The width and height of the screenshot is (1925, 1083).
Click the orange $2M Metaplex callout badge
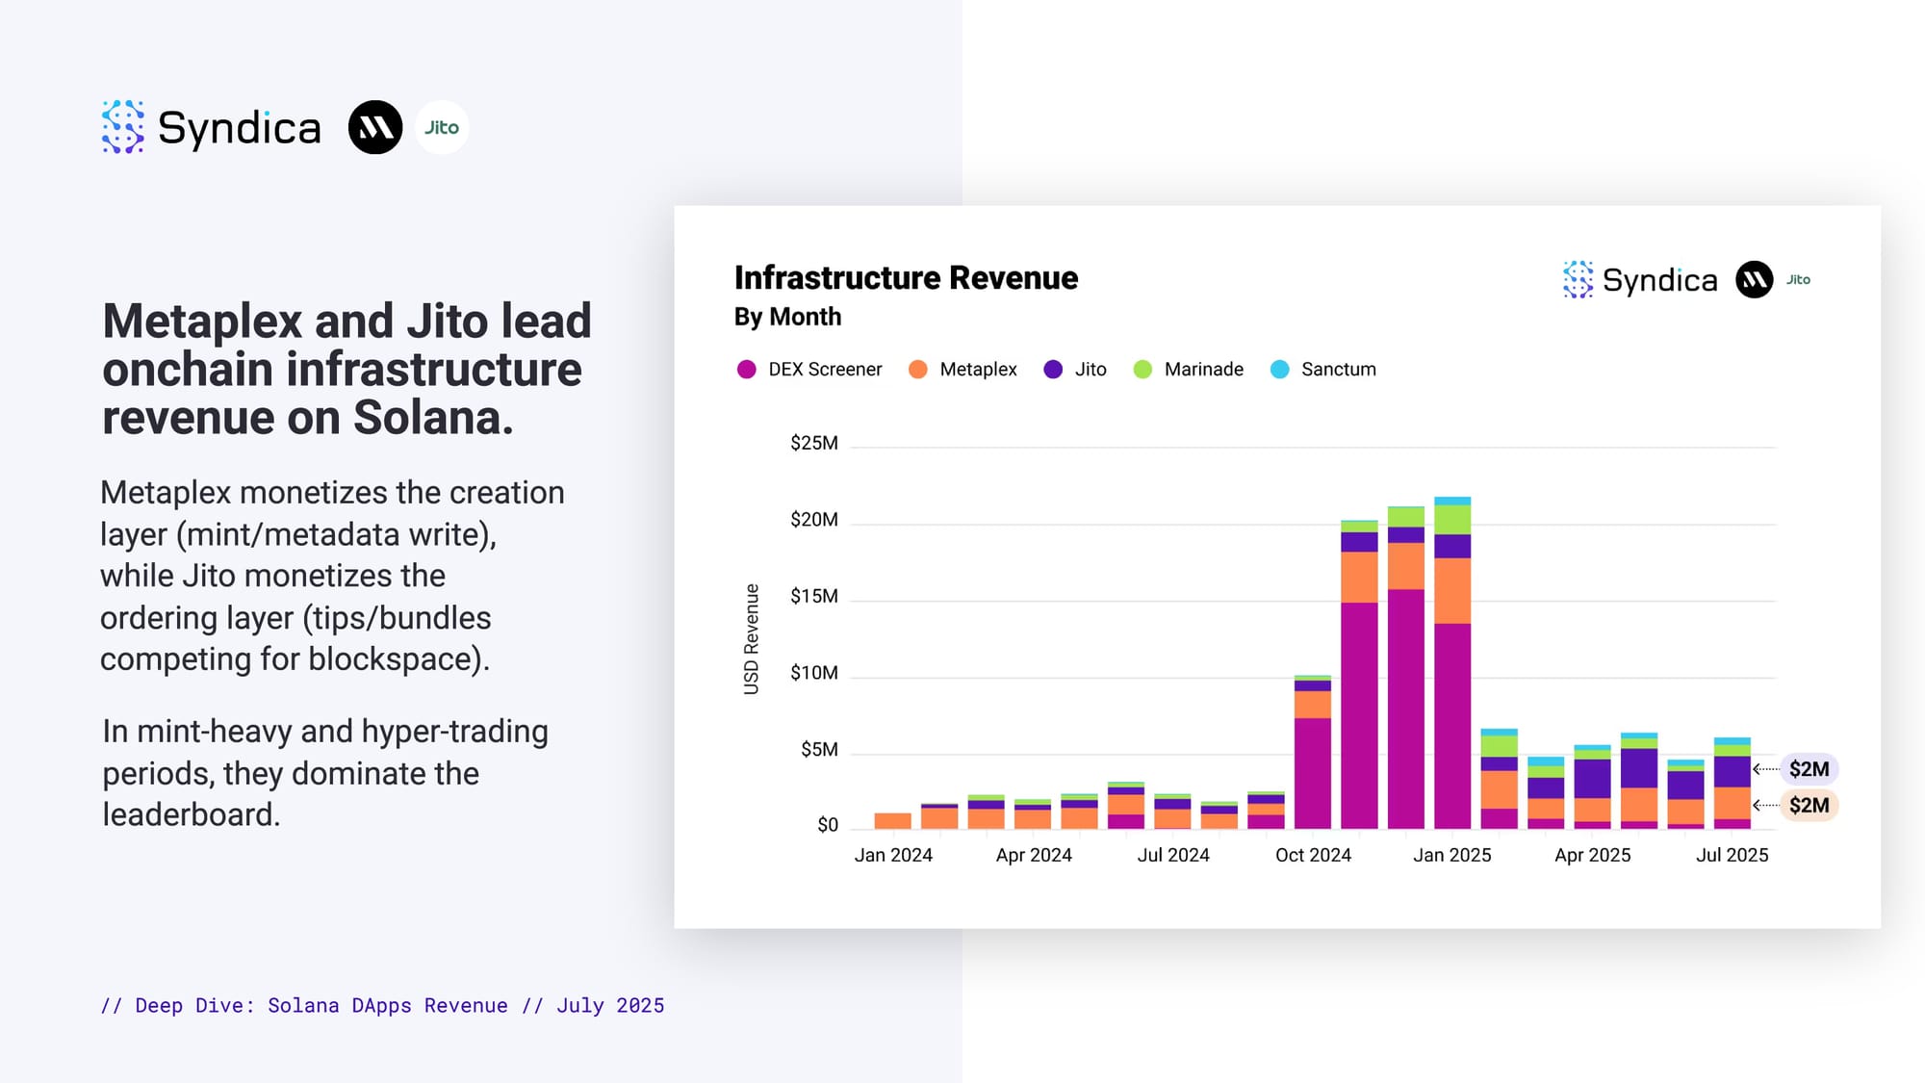pos(1809,806)
